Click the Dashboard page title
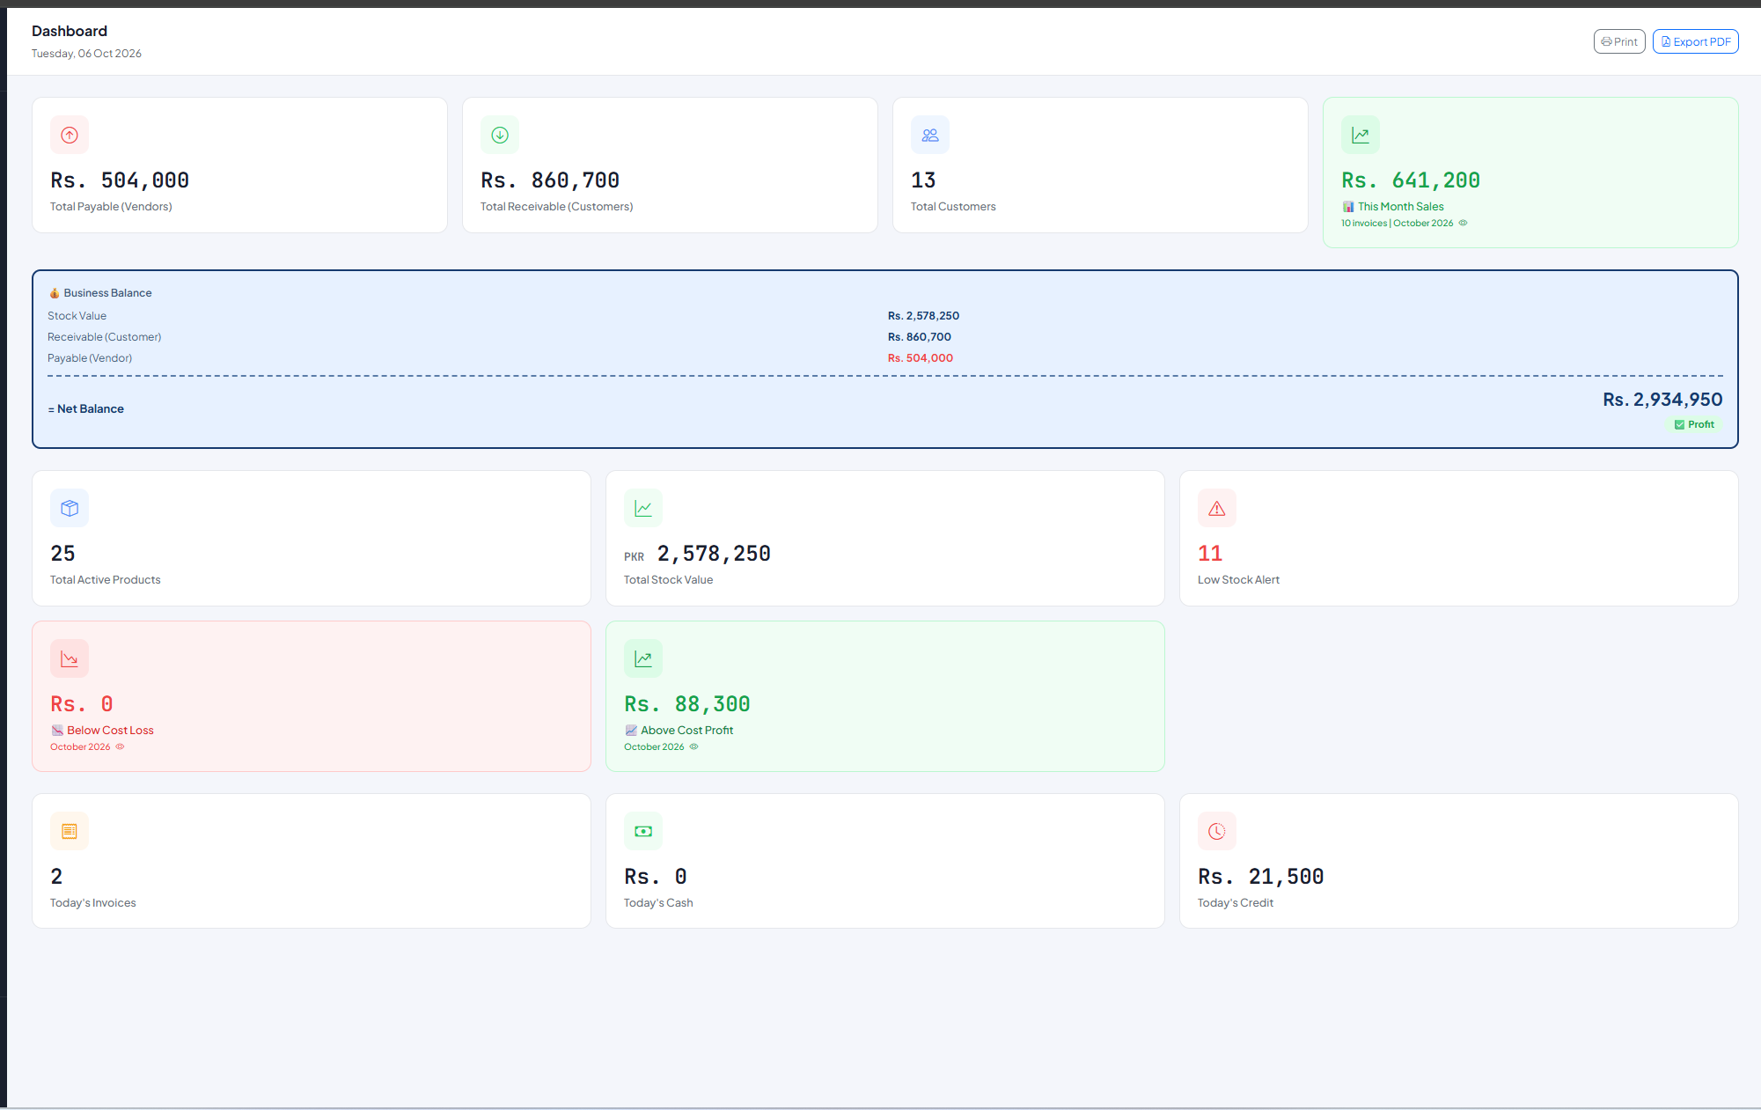The width and height of the screenshot is (1761, 1110). pyautogui.click(x=70, y=31)
